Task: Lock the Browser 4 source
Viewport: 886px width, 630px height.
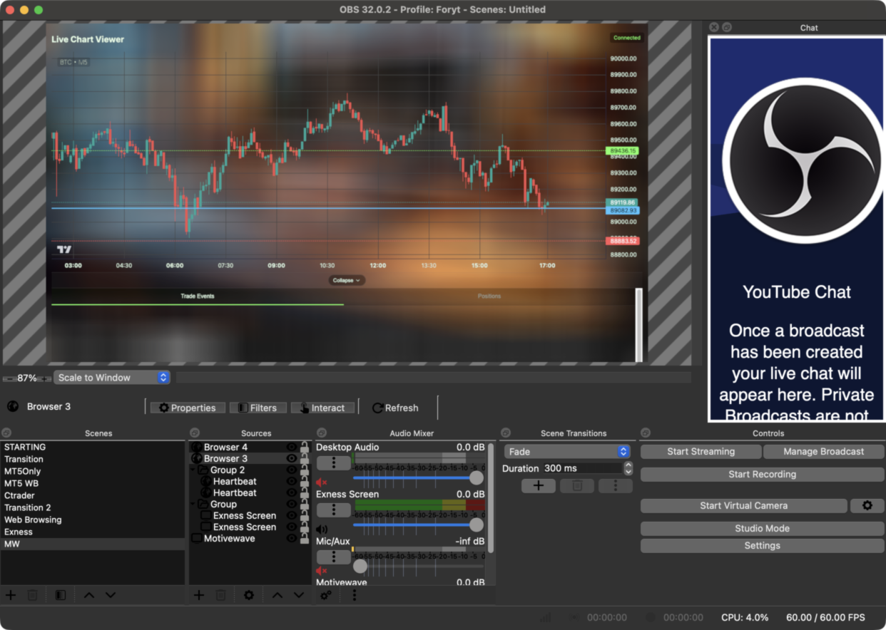Action: point(305,447)
